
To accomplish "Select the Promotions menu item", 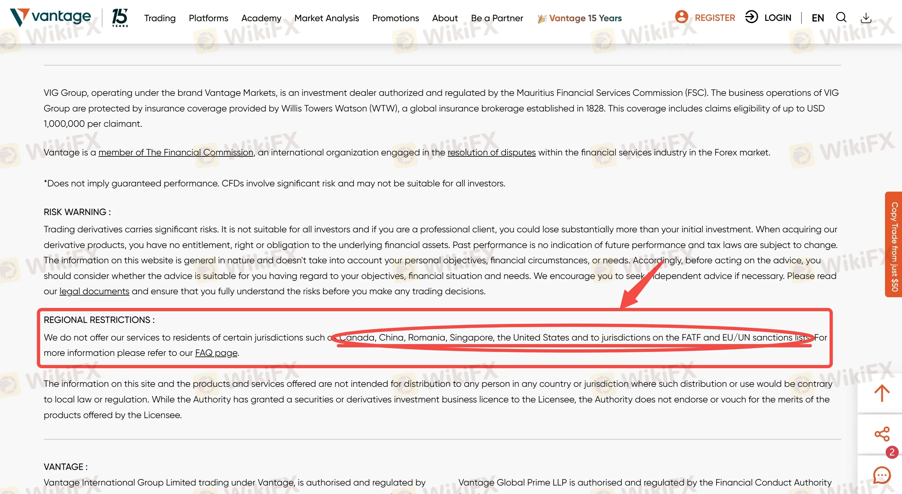I will (395, 18).
